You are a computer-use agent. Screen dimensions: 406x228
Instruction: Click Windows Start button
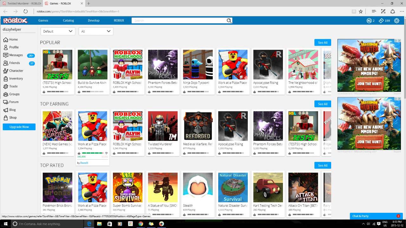point(6,224)
